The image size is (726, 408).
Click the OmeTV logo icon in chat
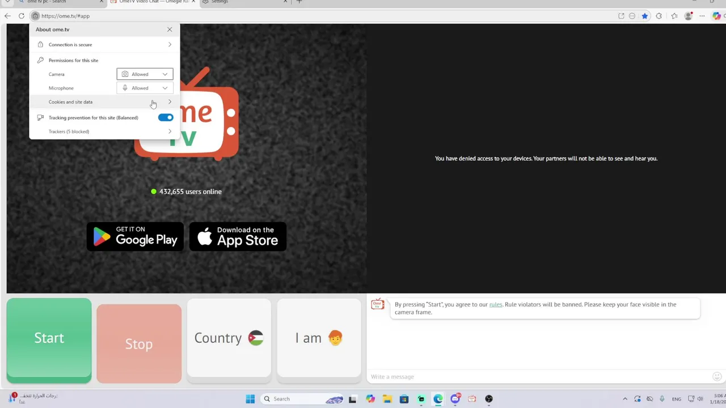378,305
